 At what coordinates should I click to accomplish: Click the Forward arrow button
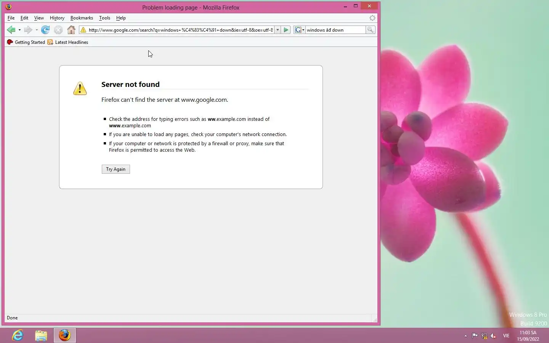[x=28, y=30]
